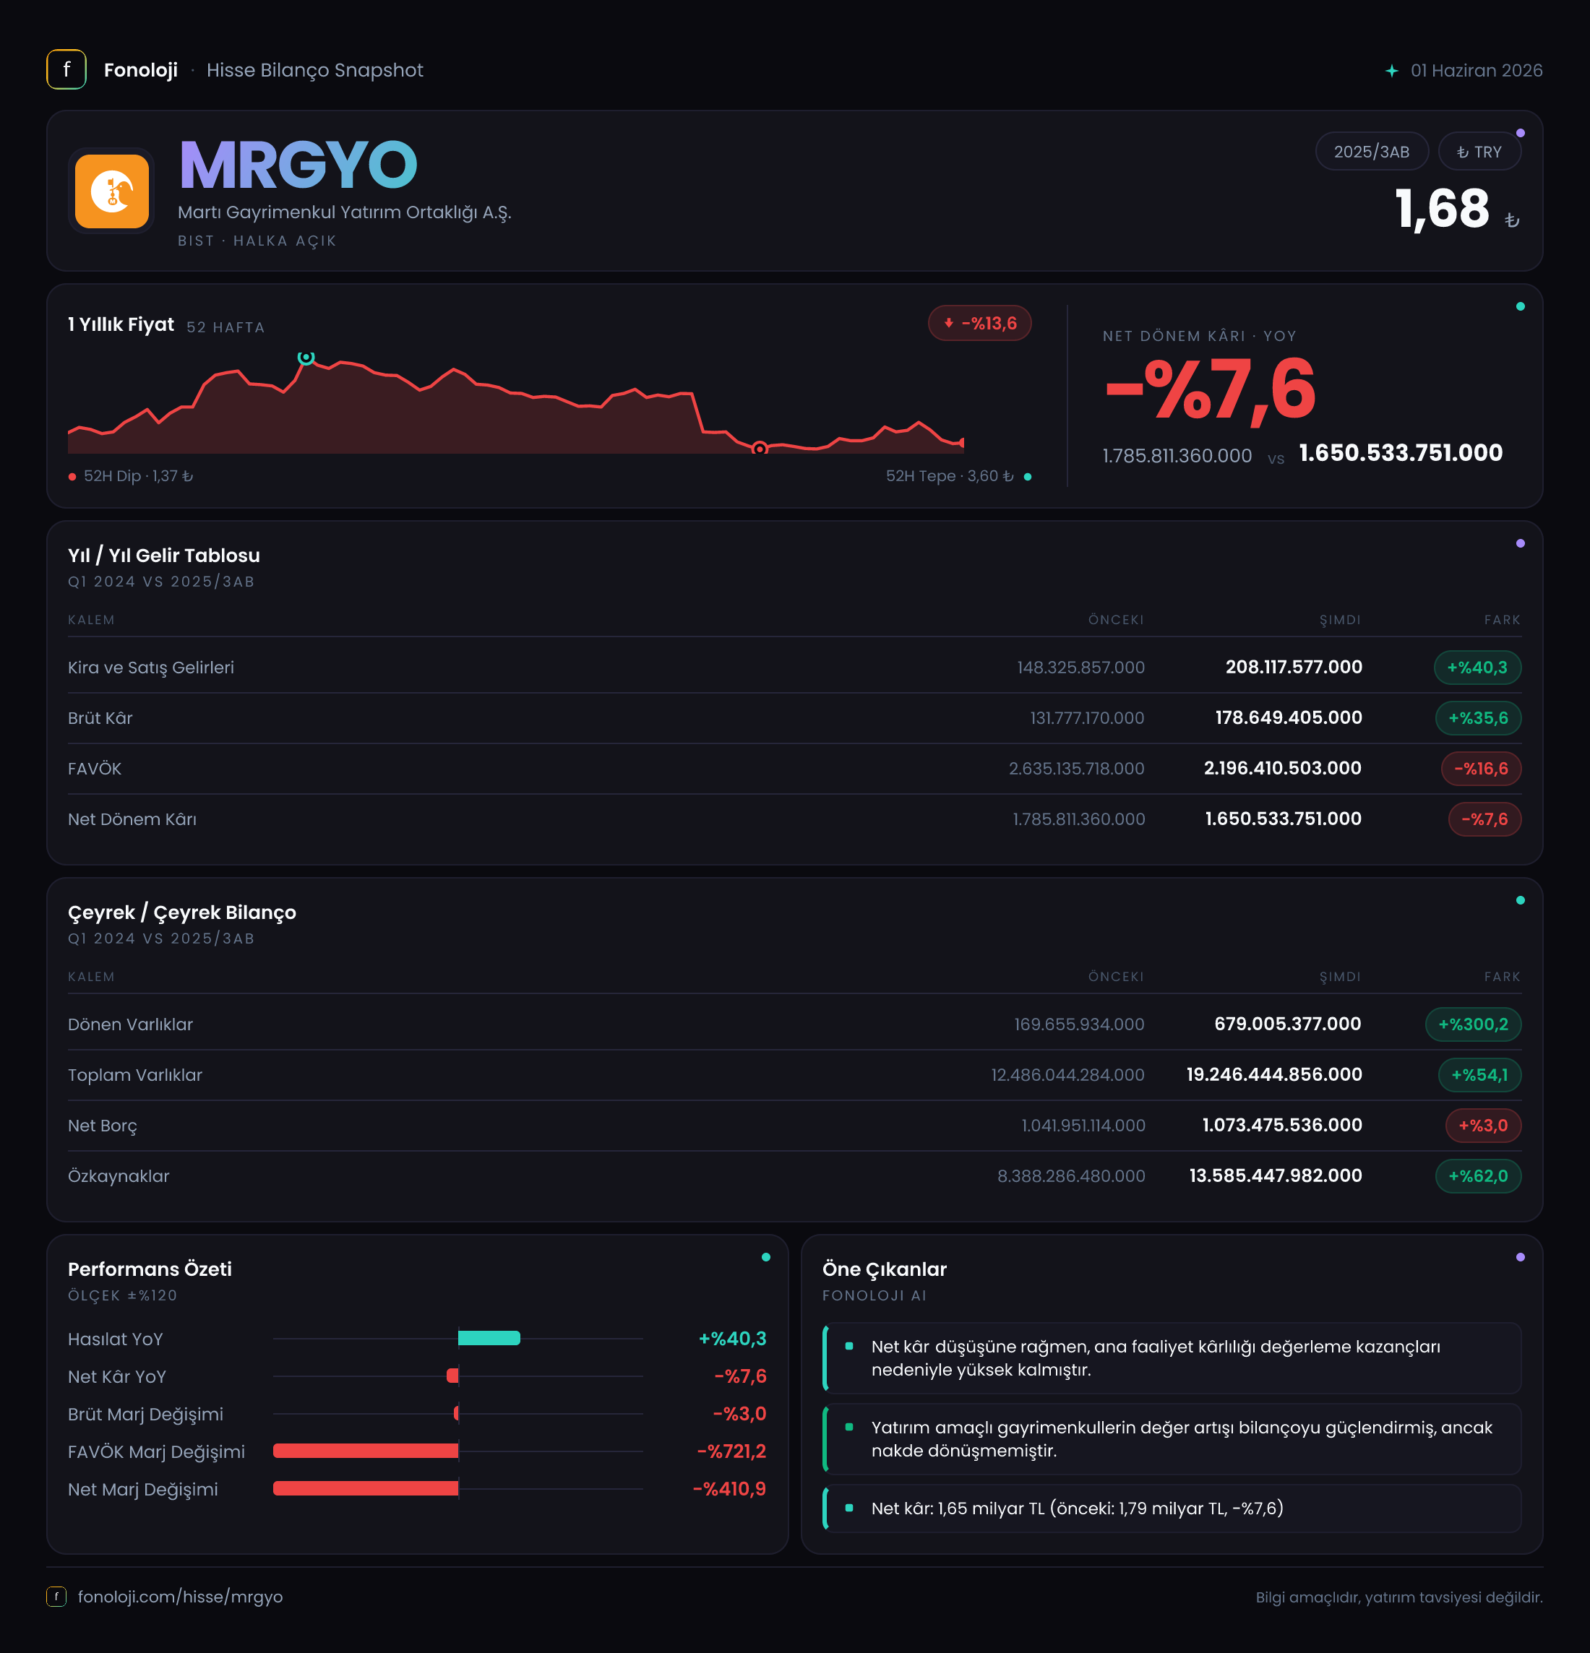Click the highlight Net kâr: 1,65 milyar TL

[x=1172, y=1508]
